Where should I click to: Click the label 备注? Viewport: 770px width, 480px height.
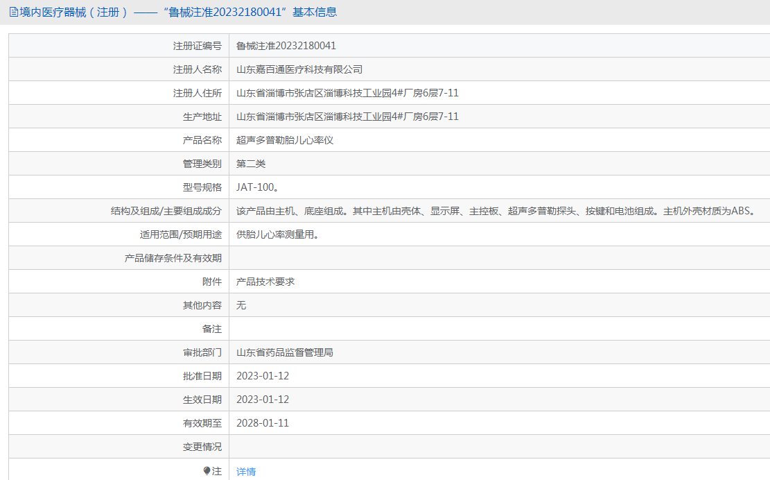(212, 329)
